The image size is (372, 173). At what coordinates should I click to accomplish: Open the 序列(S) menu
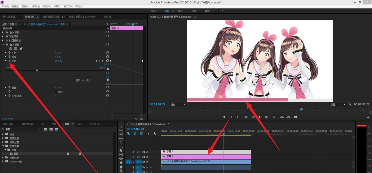click(36, 6)
